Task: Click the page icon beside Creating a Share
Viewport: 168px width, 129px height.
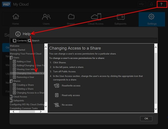Action: click(14, 85)
